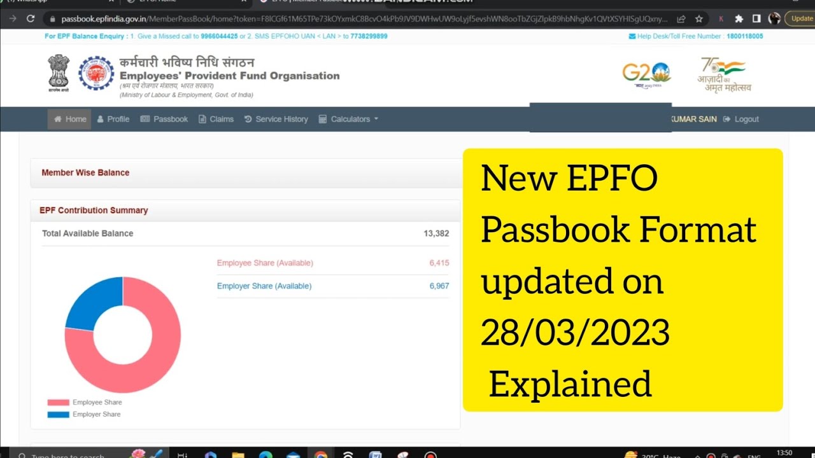Click the Azadi Ka Amrit Mahotsav logo

(x=724, y=74)
